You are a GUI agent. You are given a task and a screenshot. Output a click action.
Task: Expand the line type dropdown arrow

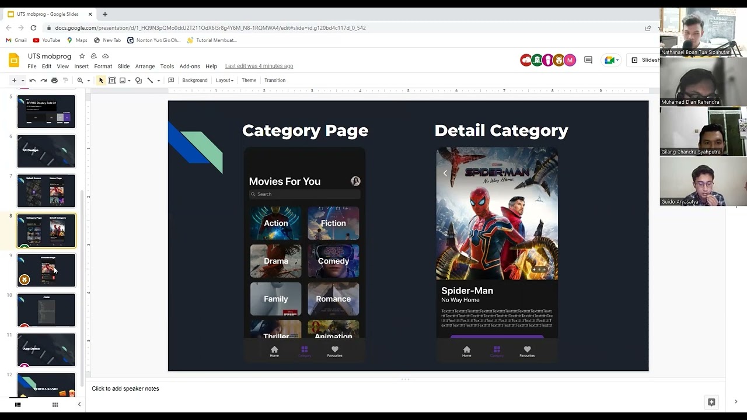[158, 80]
